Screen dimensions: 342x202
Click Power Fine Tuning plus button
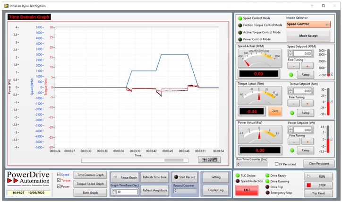tap(308, 141)
